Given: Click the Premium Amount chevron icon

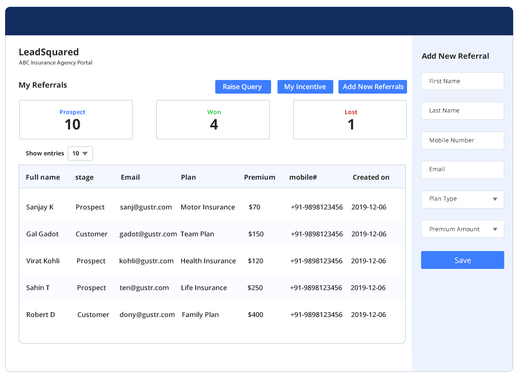Looking at the screenshot, I should pos(495,229).
